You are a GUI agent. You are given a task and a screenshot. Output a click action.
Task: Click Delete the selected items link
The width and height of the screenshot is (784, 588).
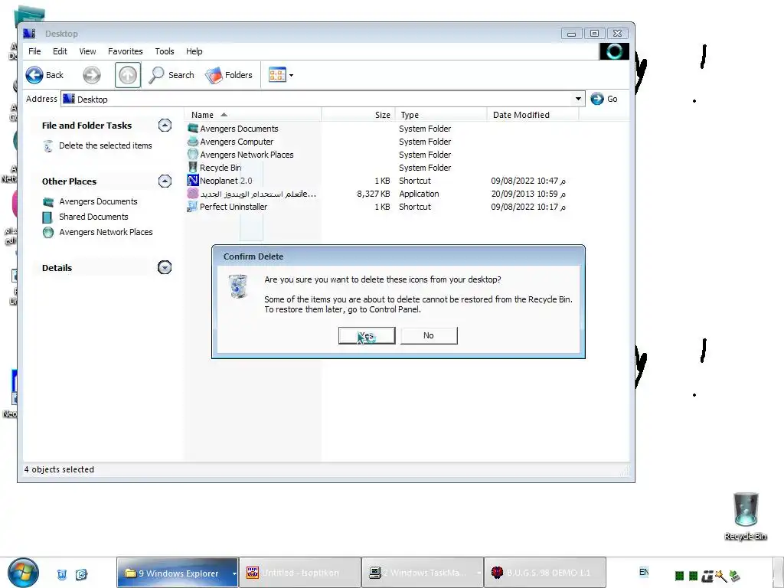click(x=105, y=145)
